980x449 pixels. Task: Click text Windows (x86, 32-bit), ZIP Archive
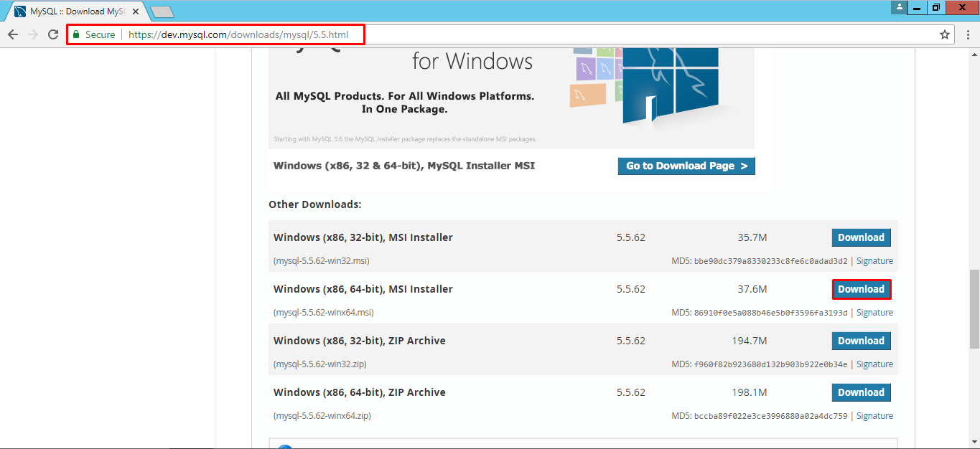pos(360,341)
